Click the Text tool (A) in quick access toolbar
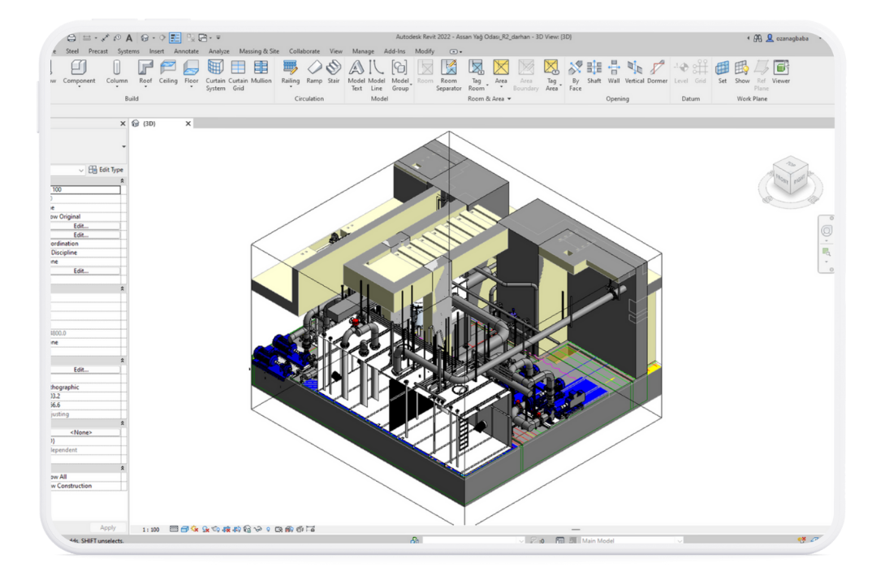This screenshot has width=885, height=585. tap(129, 38)
